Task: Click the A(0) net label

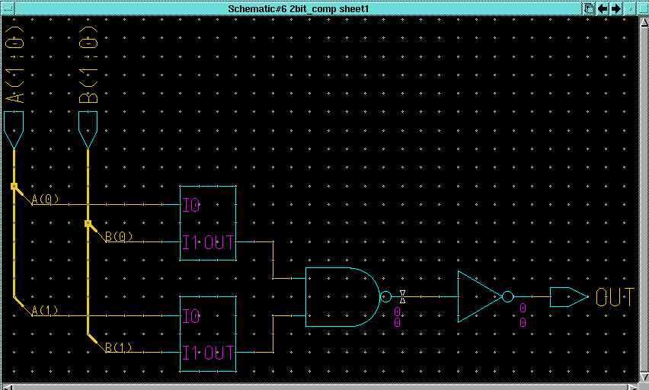Action: pos(45,199)
